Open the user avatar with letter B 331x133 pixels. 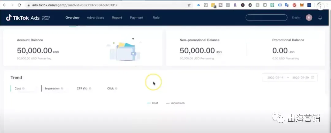pyautogui.click(x=309, y=18)
